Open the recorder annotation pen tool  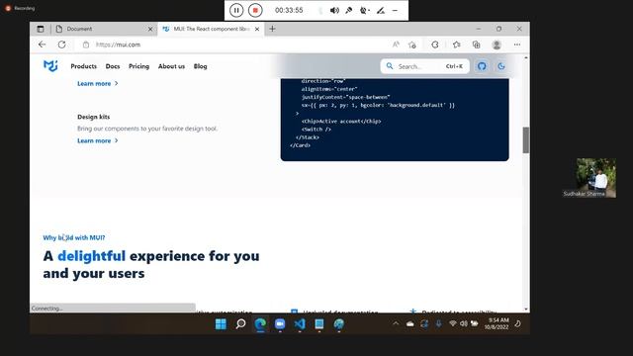click(x=380, y=11)
